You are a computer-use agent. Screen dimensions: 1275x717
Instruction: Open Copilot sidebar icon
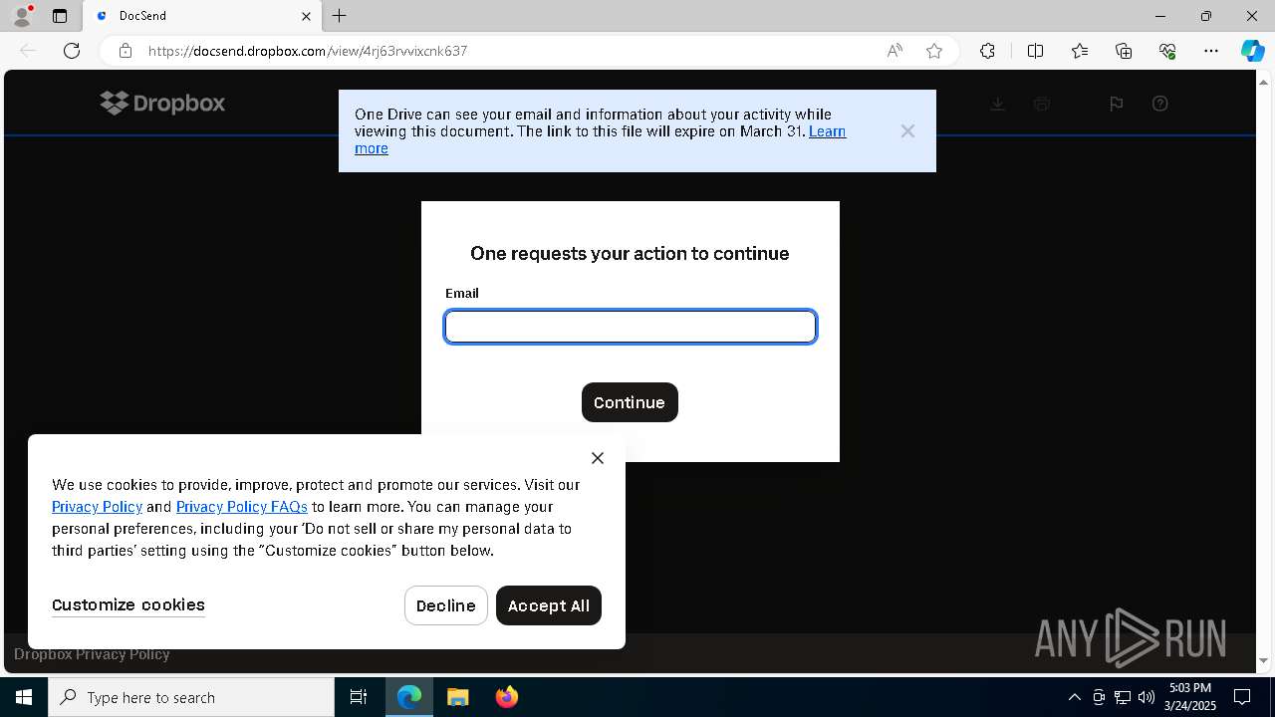[1252, 51]
